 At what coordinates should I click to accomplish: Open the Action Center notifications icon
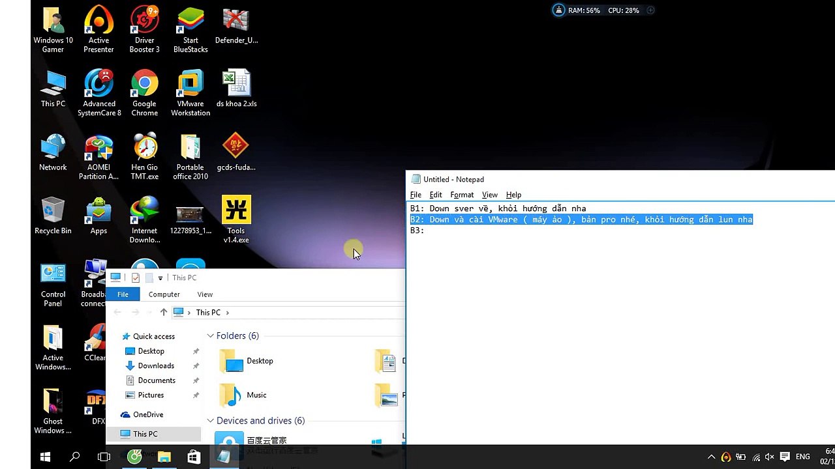click(785, 457)
